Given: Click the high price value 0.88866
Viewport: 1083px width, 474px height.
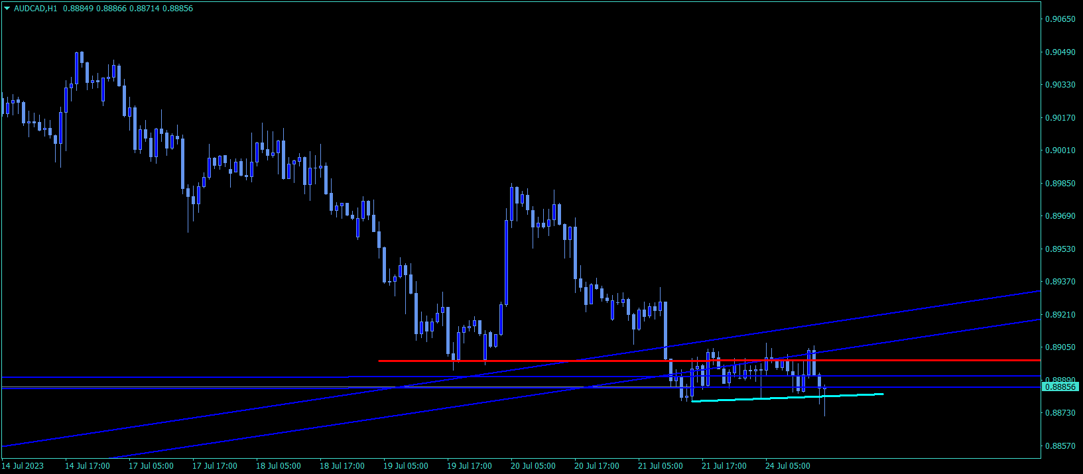Looking at the screenshot, I should (112, 9).
